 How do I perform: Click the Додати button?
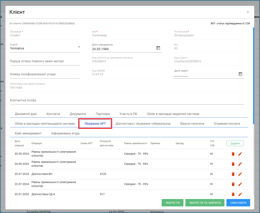235,143
